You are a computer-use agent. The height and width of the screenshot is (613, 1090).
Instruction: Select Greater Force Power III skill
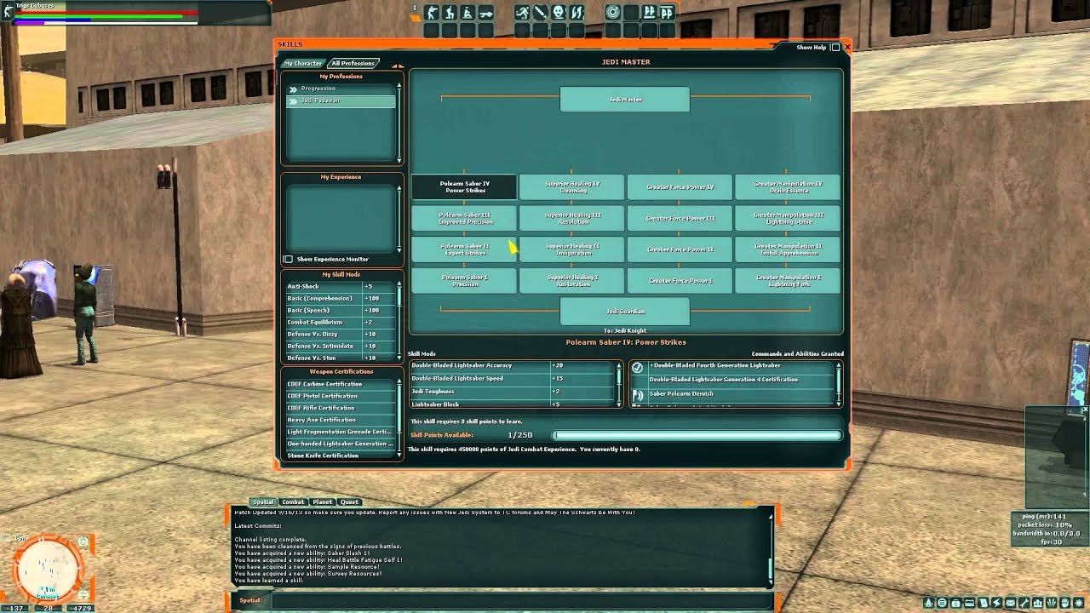680,218
